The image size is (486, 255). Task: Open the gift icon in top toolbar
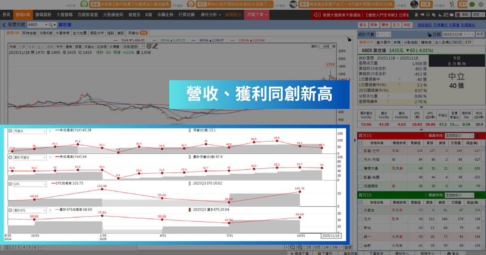[457, 15]
